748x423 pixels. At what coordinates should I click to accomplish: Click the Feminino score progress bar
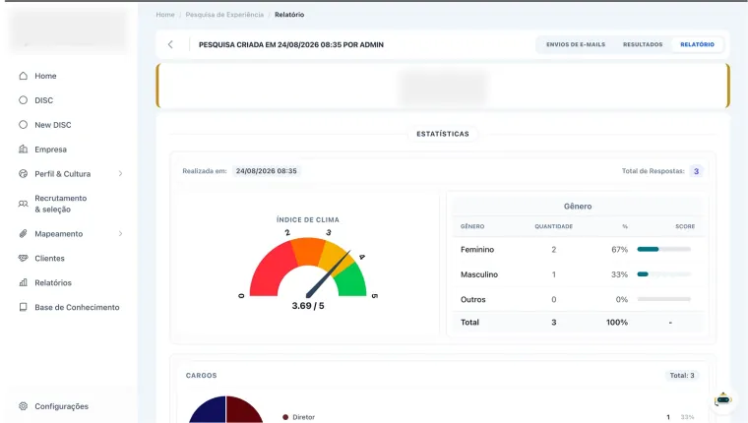tap(663, 249)
